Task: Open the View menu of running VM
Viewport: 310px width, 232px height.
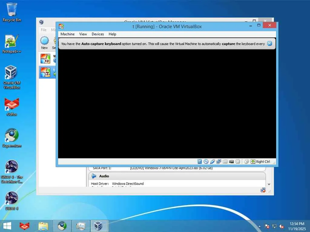Action: (x=83, y=34)
